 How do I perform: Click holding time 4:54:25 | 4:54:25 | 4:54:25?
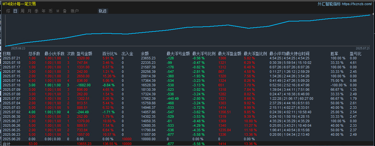click(x=290, y=58)
